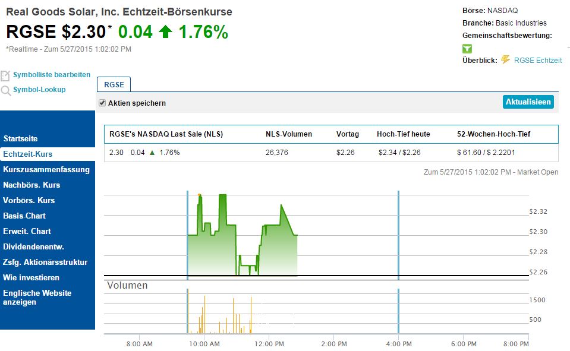
Task: Toggle the Aktien speichern checkbox
Action: tap(102, 103)
